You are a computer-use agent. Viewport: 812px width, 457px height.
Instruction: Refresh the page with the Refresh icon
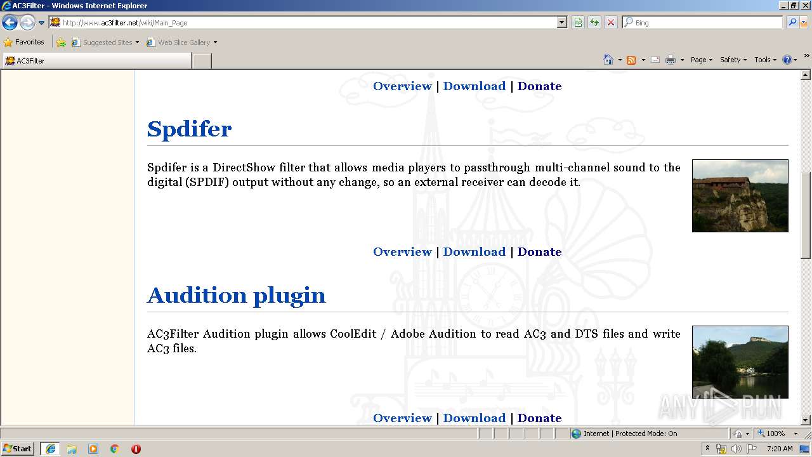point(594,23)
